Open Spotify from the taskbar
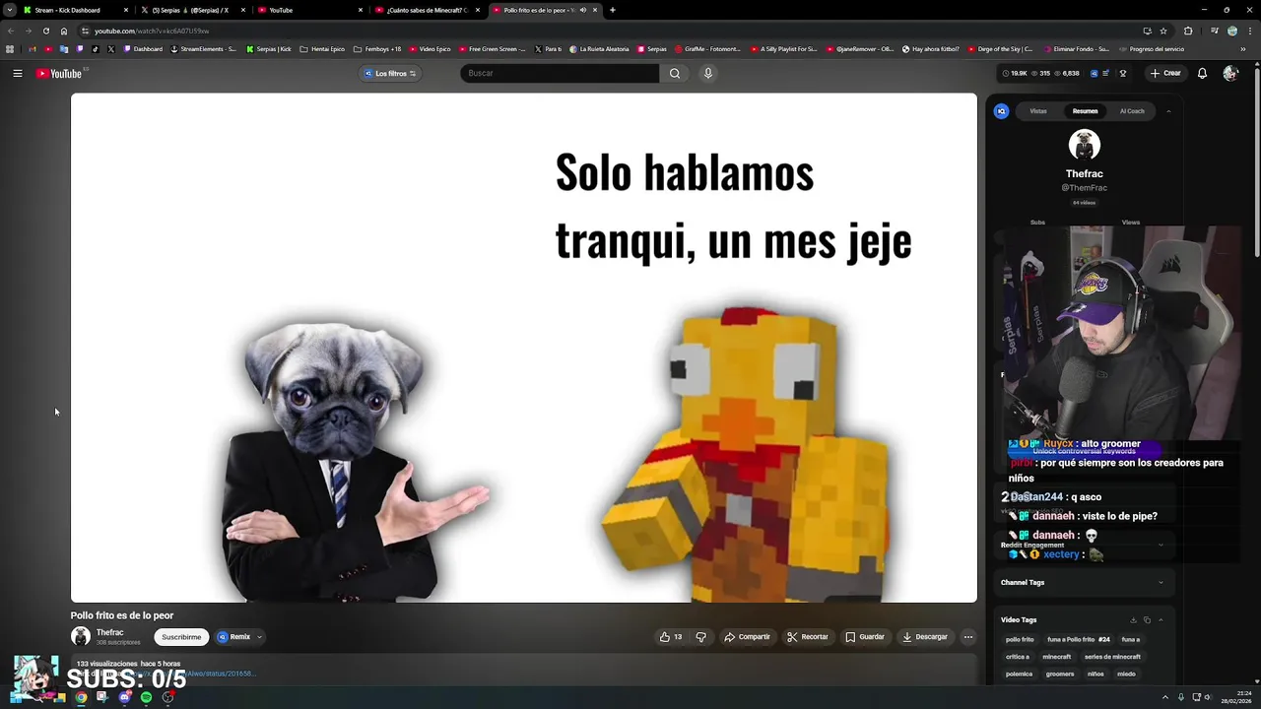Image resolution: width=1261 pixels, height=709 pixels. click(x=147, y=697)
